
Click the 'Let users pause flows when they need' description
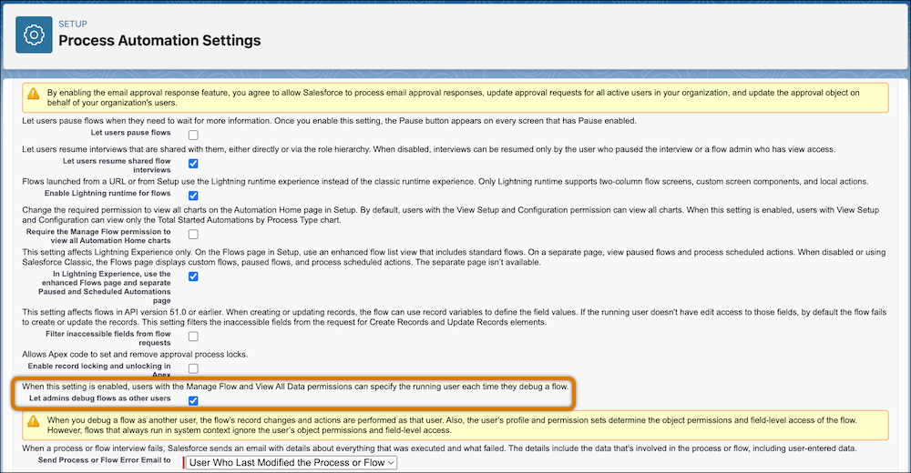330,121
